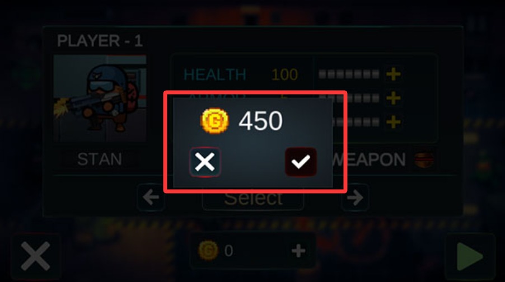Start the game with green play button

pyautogui.click(x=470, y=257)
